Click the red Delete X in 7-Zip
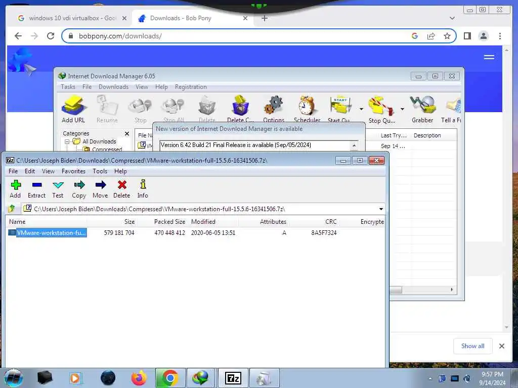 (x=122, y=189)
